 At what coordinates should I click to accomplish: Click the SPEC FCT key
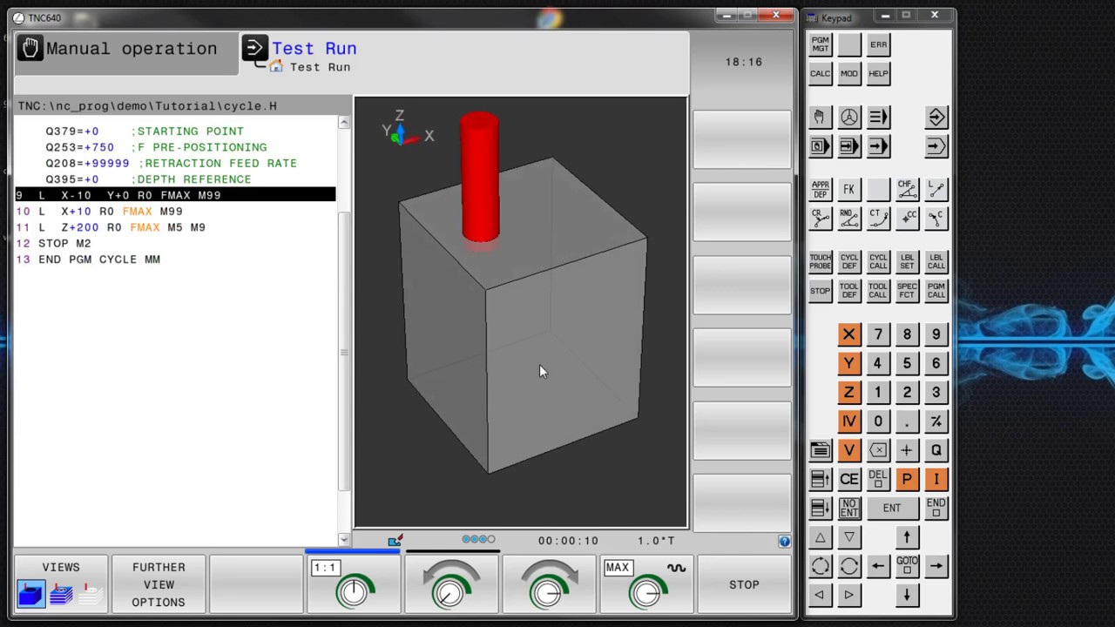tap(907, 291)
